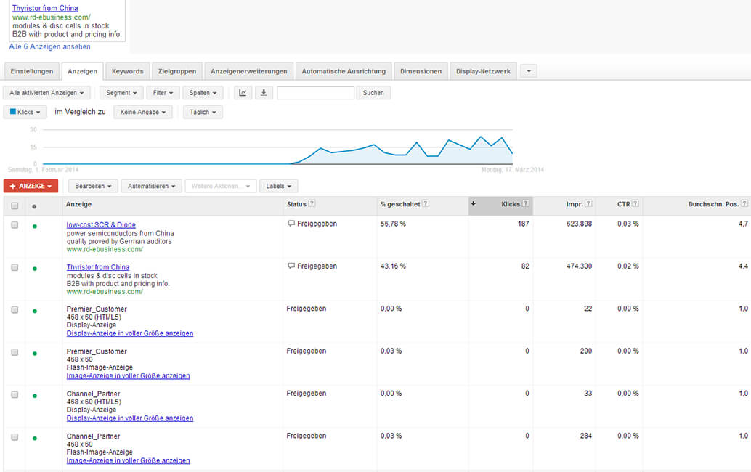Screen dimensions: 751x472
Task: Click the status dot column header
Action: (34, 207)
